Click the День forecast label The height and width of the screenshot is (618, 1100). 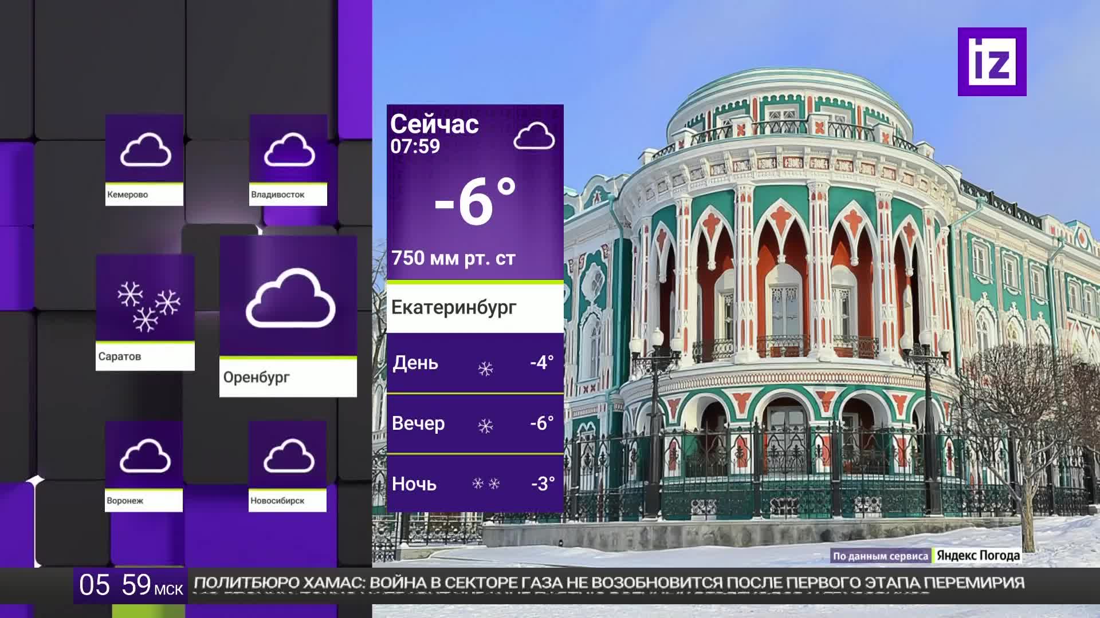[x=415, y=363]
